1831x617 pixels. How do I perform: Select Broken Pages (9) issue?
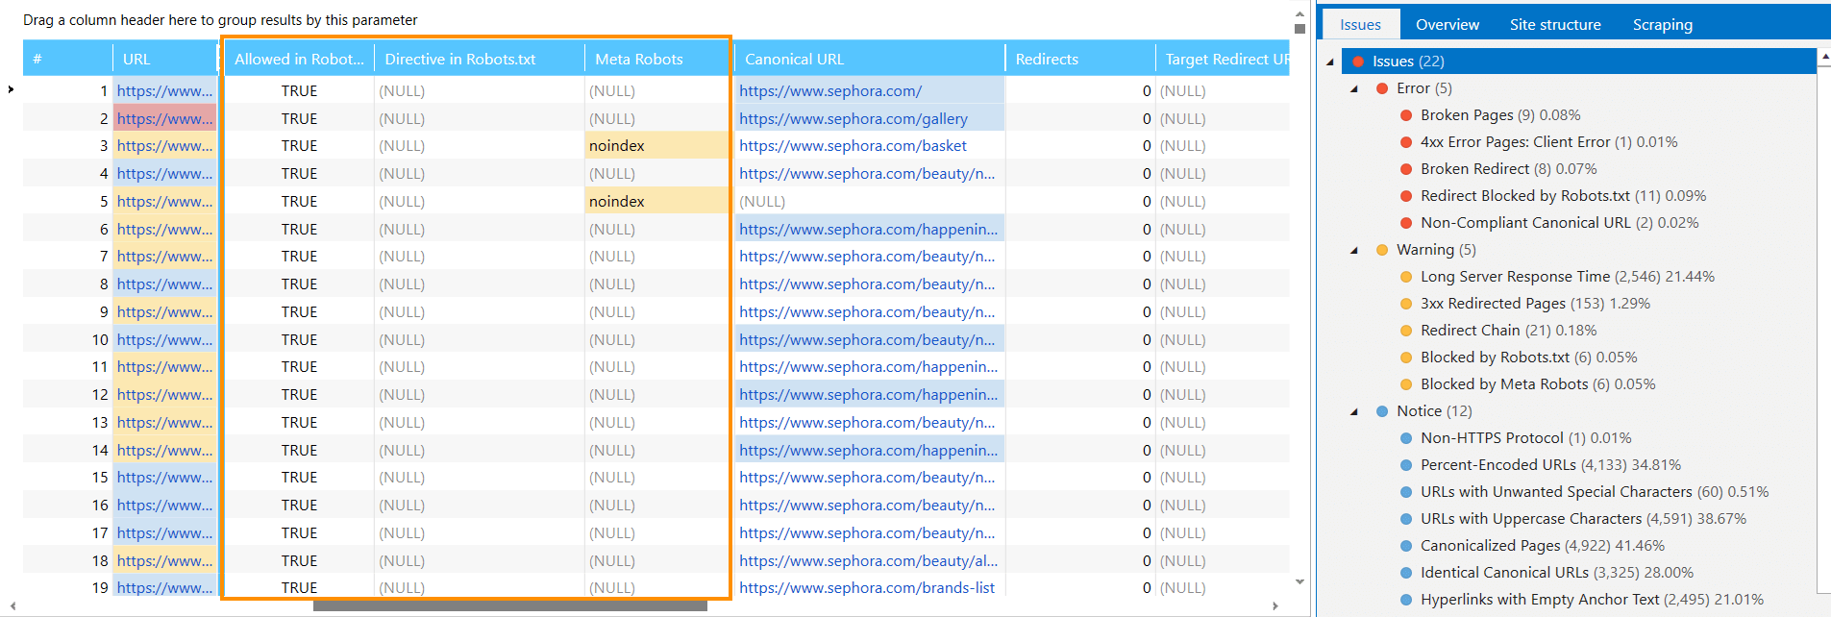(x=1499, y=114)
